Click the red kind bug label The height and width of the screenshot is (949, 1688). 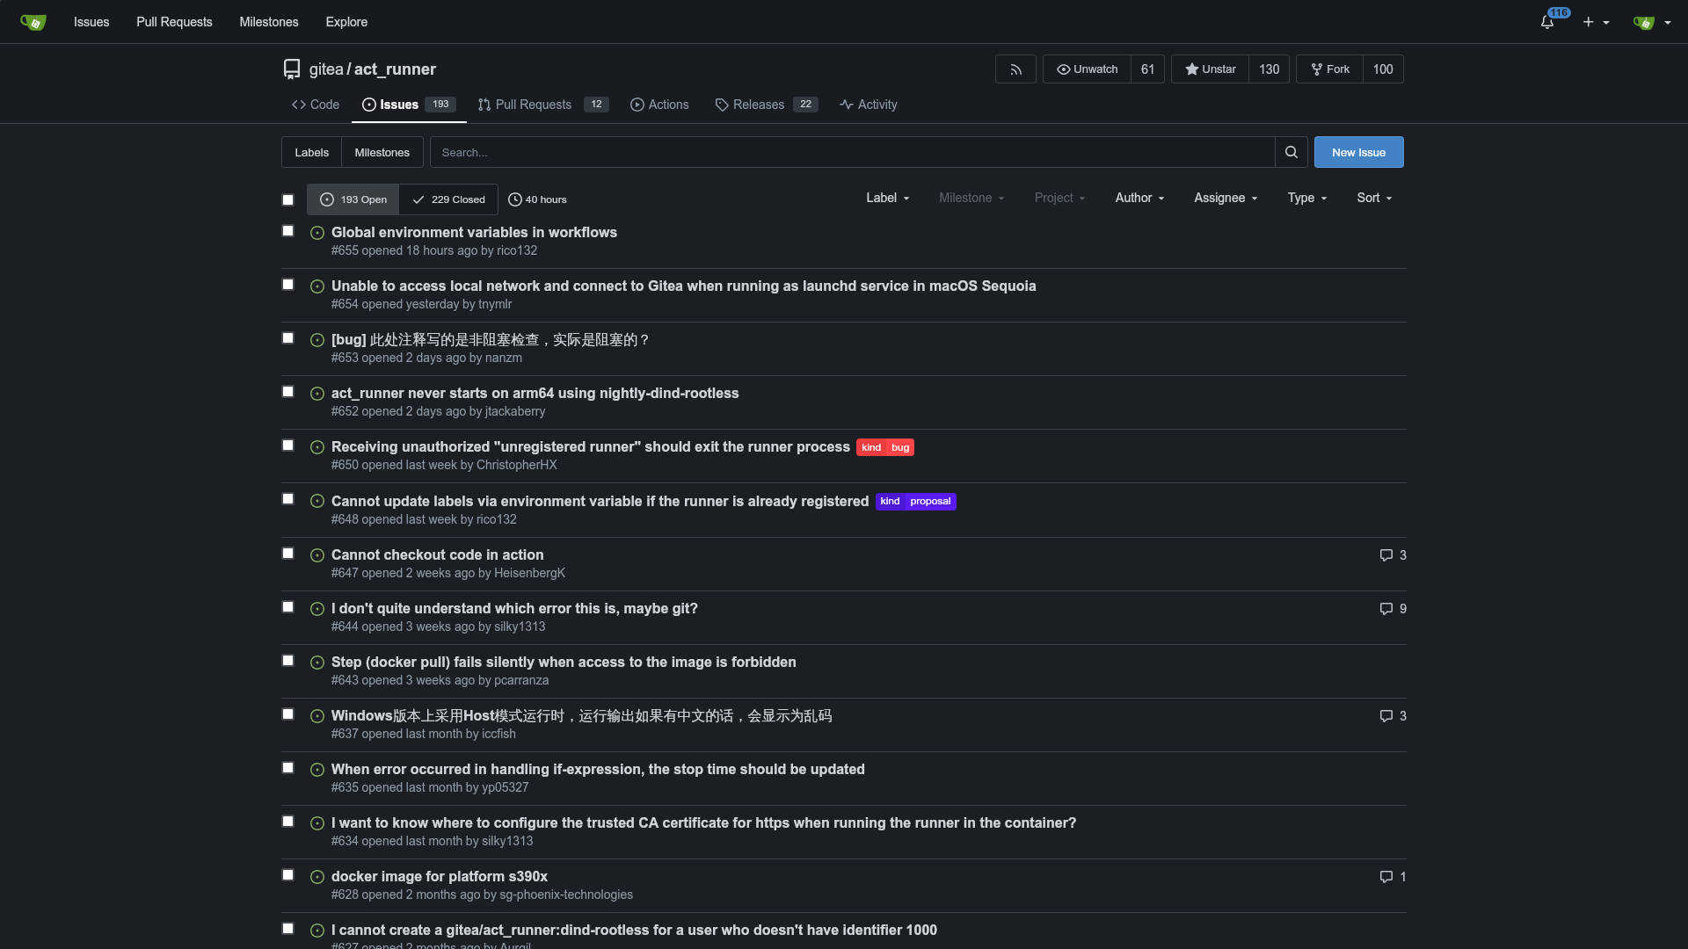[x=885, y=447]
